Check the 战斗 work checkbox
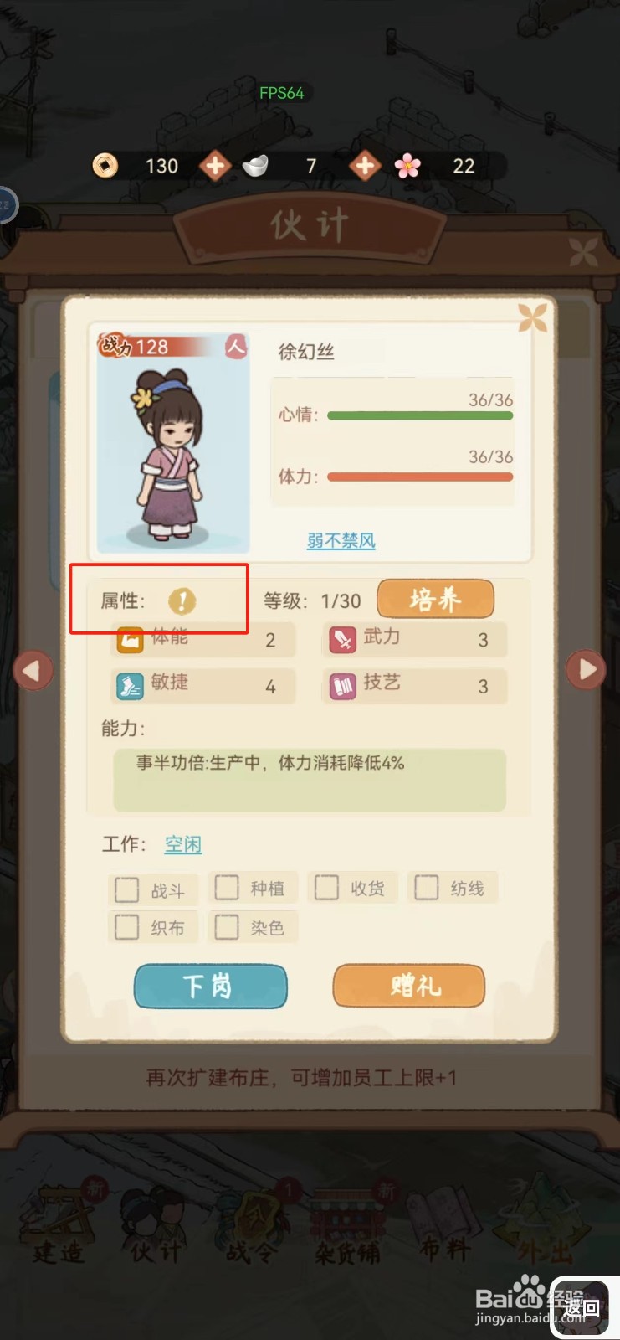 click(x=127, y=889)
